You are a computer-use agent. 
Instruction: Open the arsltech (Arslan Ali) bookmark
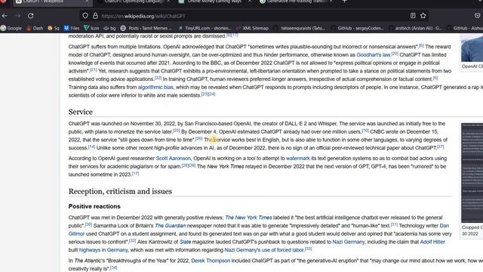coord(415,28)
